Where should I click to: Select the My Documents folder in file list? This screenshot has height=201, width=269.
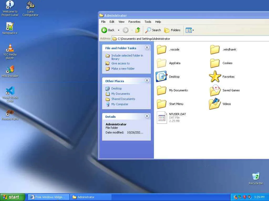pyautogui.click(x=172, y=90)
